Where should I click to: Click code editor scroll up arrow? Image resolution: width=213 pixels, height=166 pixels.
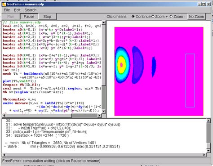[x=103, y=22]
